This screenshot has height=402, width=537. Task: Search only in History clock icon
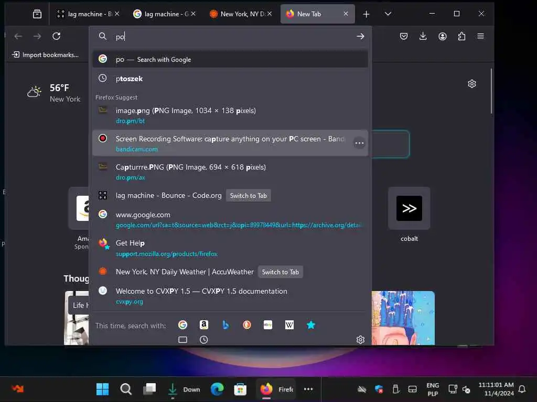(x=204, y=339)
